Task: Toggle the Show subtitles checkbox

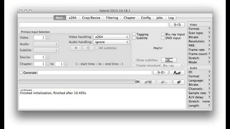Action: pos(134,60)
